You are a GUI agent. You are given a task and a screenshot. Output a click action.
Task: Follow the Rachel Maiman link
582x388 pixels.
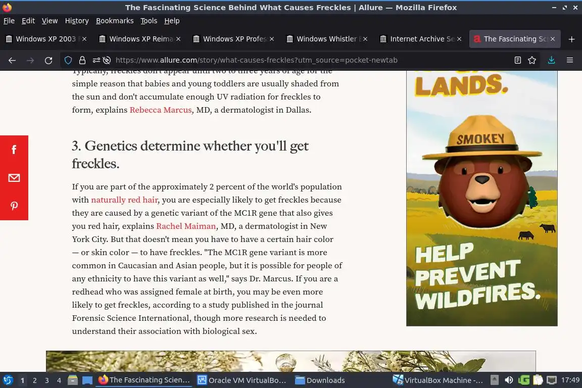click(186, 226)
